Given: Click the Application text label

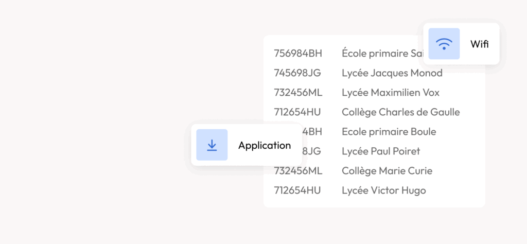Looking at the screenshot, I should point(264,145).
